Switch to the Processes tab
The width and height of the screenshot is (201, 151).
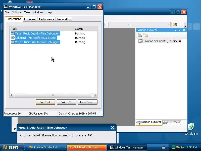click(30, 19)
